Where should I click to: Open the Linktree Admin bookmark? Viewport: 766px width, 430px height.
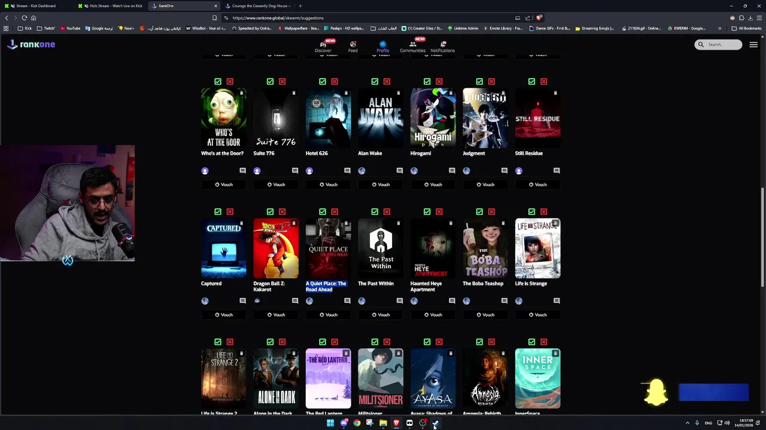tap(463, 28)
